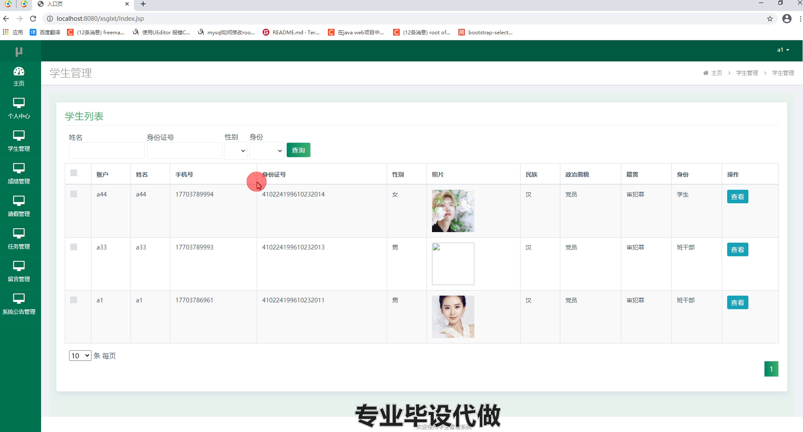Click the 查询 search button
This screenshot has width=803, height=432.
(x=299, y=150)
